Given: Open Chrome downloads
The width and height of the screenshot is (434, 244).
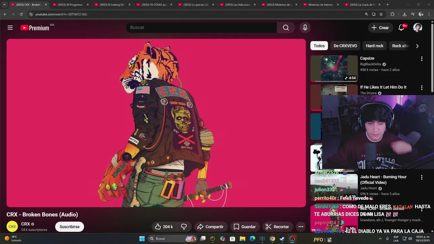Looking at the screenshot, I should (405, 14).
